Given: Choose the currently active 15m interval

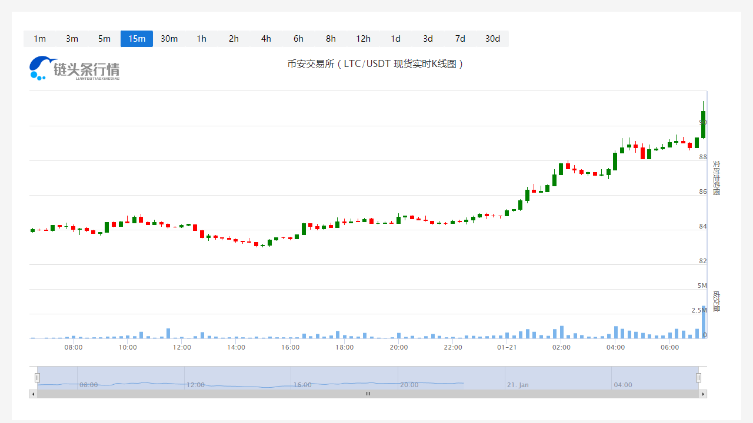Looking at the screenshot, I should (136, 39).
